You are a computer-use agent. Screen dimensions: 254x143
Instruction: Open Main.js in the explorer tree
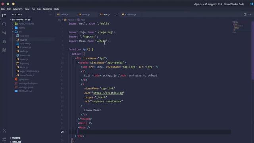click(24, 67)
